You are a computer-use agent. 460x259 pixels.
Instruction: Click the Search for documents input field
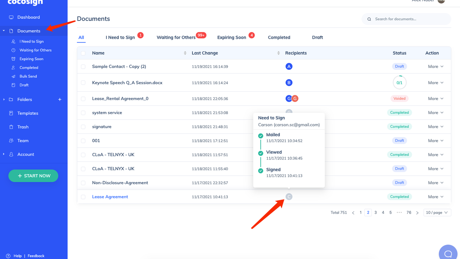coord(410,19)
